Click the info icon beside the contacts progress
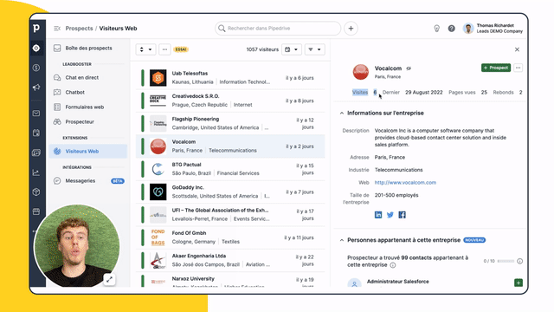Viewport: 554px width, 312px height. pyautogui.click(x=519, y=261)
